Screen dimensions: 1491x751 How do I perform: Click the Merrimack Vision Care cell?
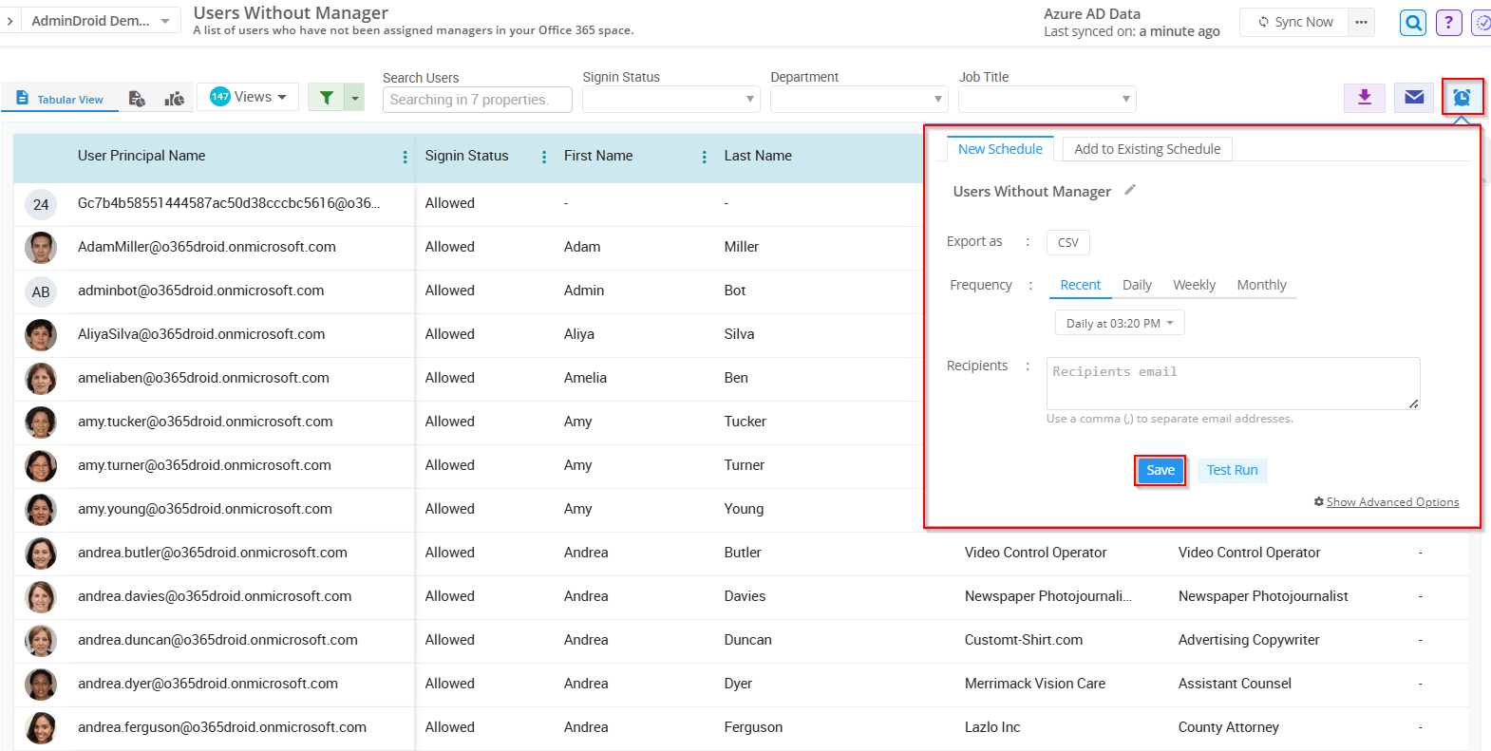click(x=1035, y=684)
